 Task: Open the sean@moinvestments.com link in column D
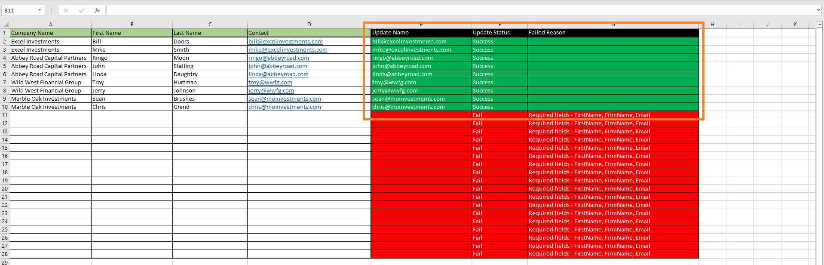[285, 99]
